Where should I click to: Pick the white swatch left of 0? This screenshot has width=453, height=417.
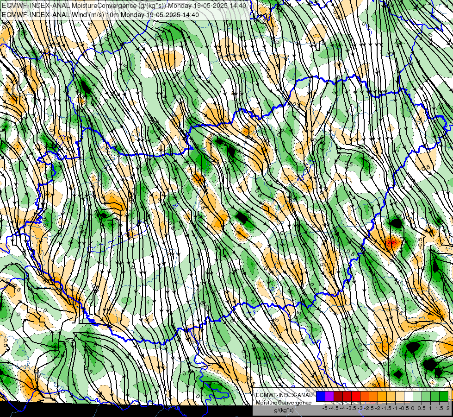tap(409, 397)
